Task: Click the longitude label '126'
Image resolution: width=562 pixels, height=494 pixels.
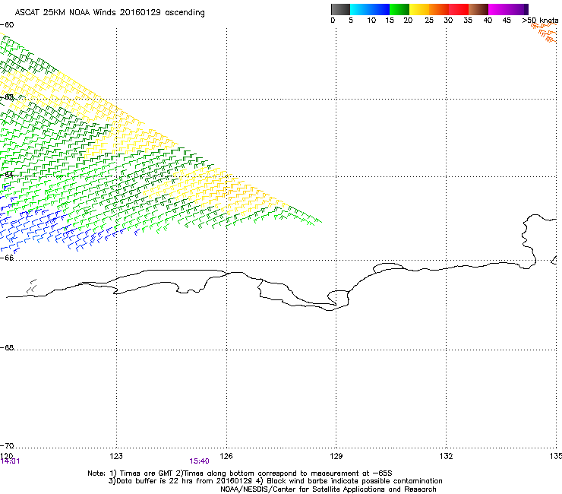Action: [226, 456]
